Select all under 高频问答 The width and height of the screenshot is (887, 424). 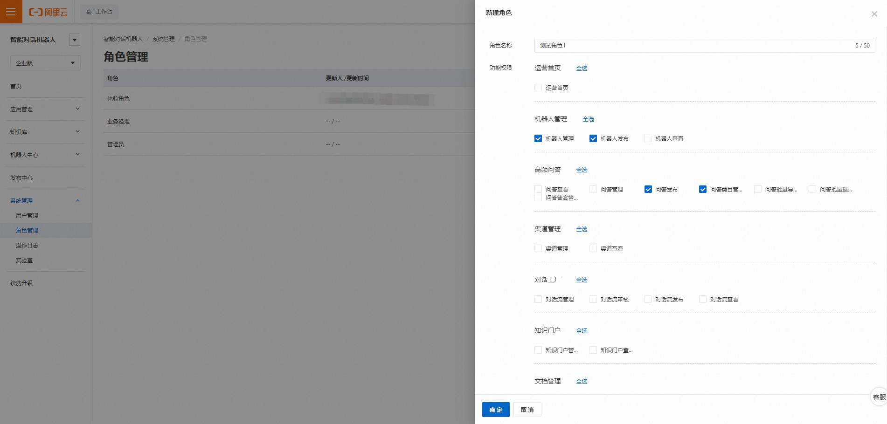pyautogui.click(x=582, y=170)
